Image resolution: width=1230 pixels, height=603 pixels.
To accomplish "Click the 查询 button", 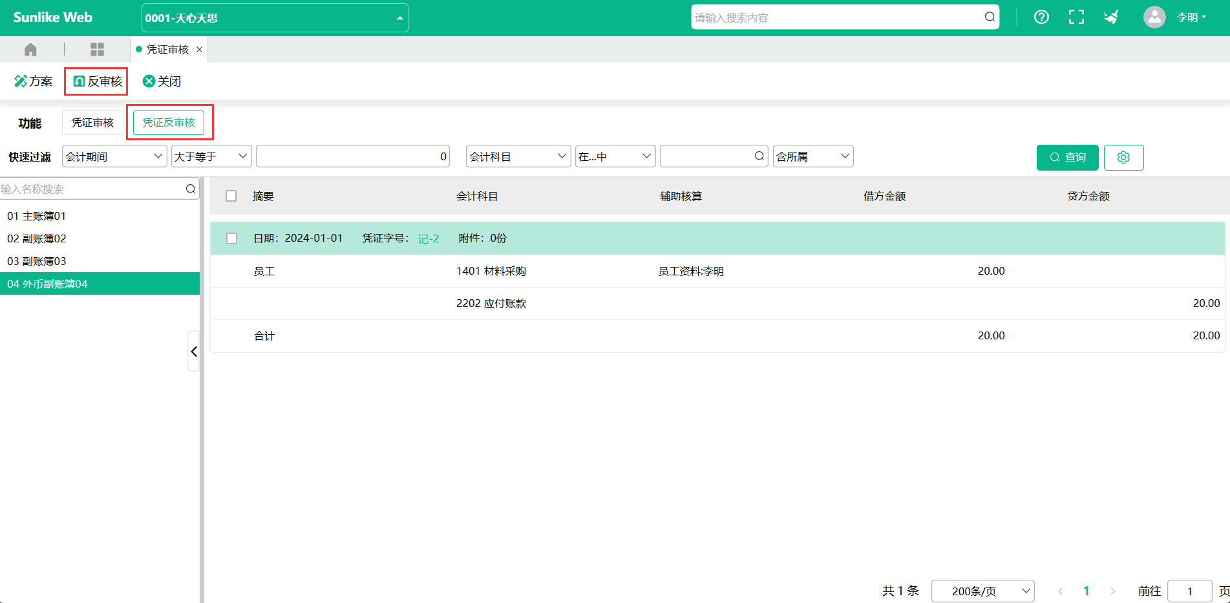I will coord(1067,158).
